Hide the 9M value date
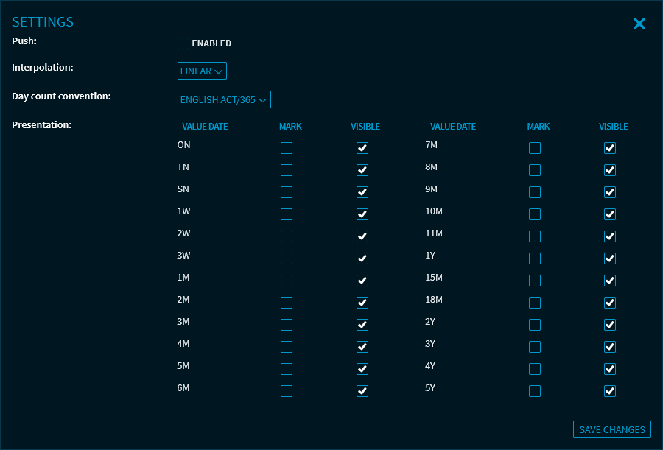This screenshot has width=663, height=450. coord(609,192)
